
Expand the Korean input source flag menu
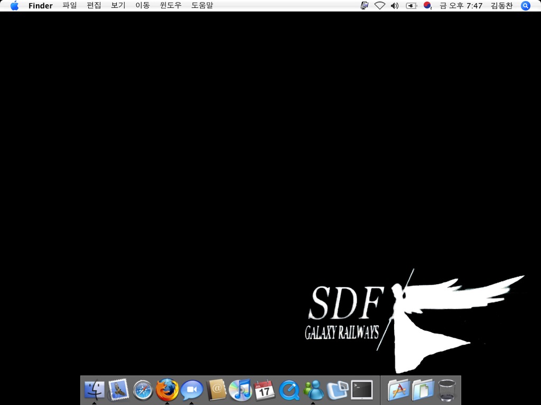tap(427, 6)
